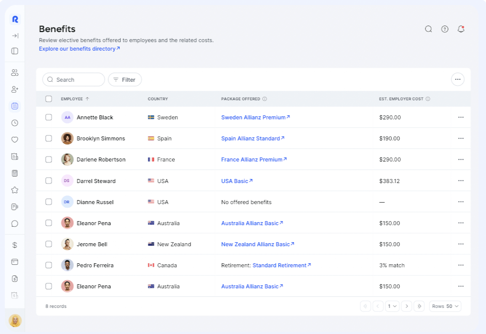Click the Filter button
Screen dimensions: 486x334
125,80
